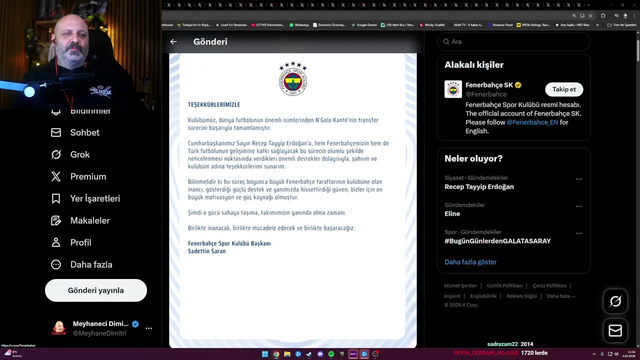This screenshot has height=360, width=640.
Task: Open the Tüm Yer İşaretleri folder
Action: click(x=621, y=25)
